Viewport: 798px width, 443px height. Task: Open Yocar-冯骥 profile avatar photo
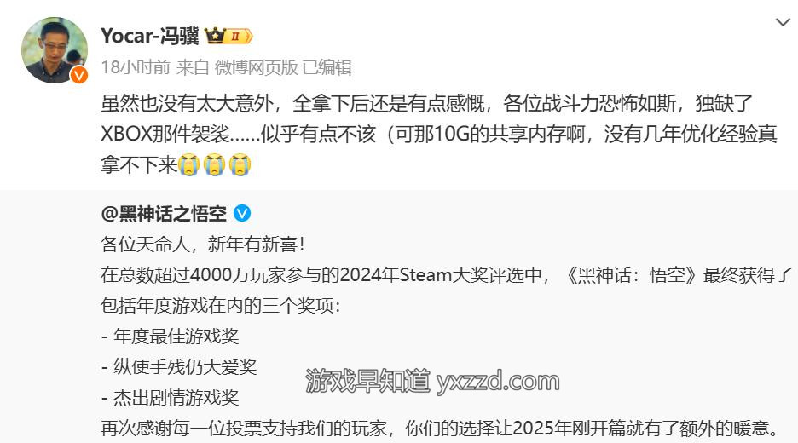point(54,50)
